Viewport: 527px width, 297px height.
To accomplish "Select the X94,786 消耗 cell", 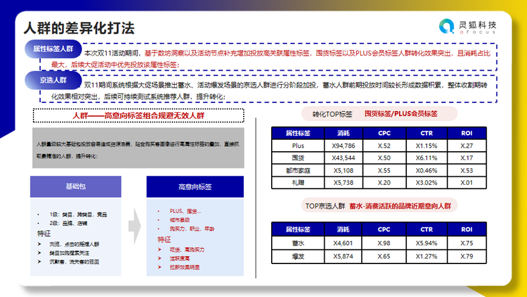I will click(x=344, y=146).
